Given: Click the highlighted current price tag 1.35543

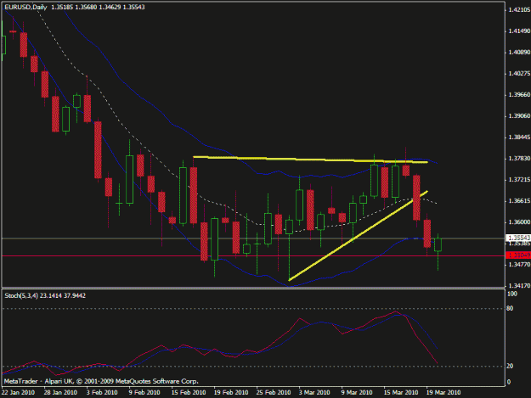Looking at the screenshot, I should (518, 238).
